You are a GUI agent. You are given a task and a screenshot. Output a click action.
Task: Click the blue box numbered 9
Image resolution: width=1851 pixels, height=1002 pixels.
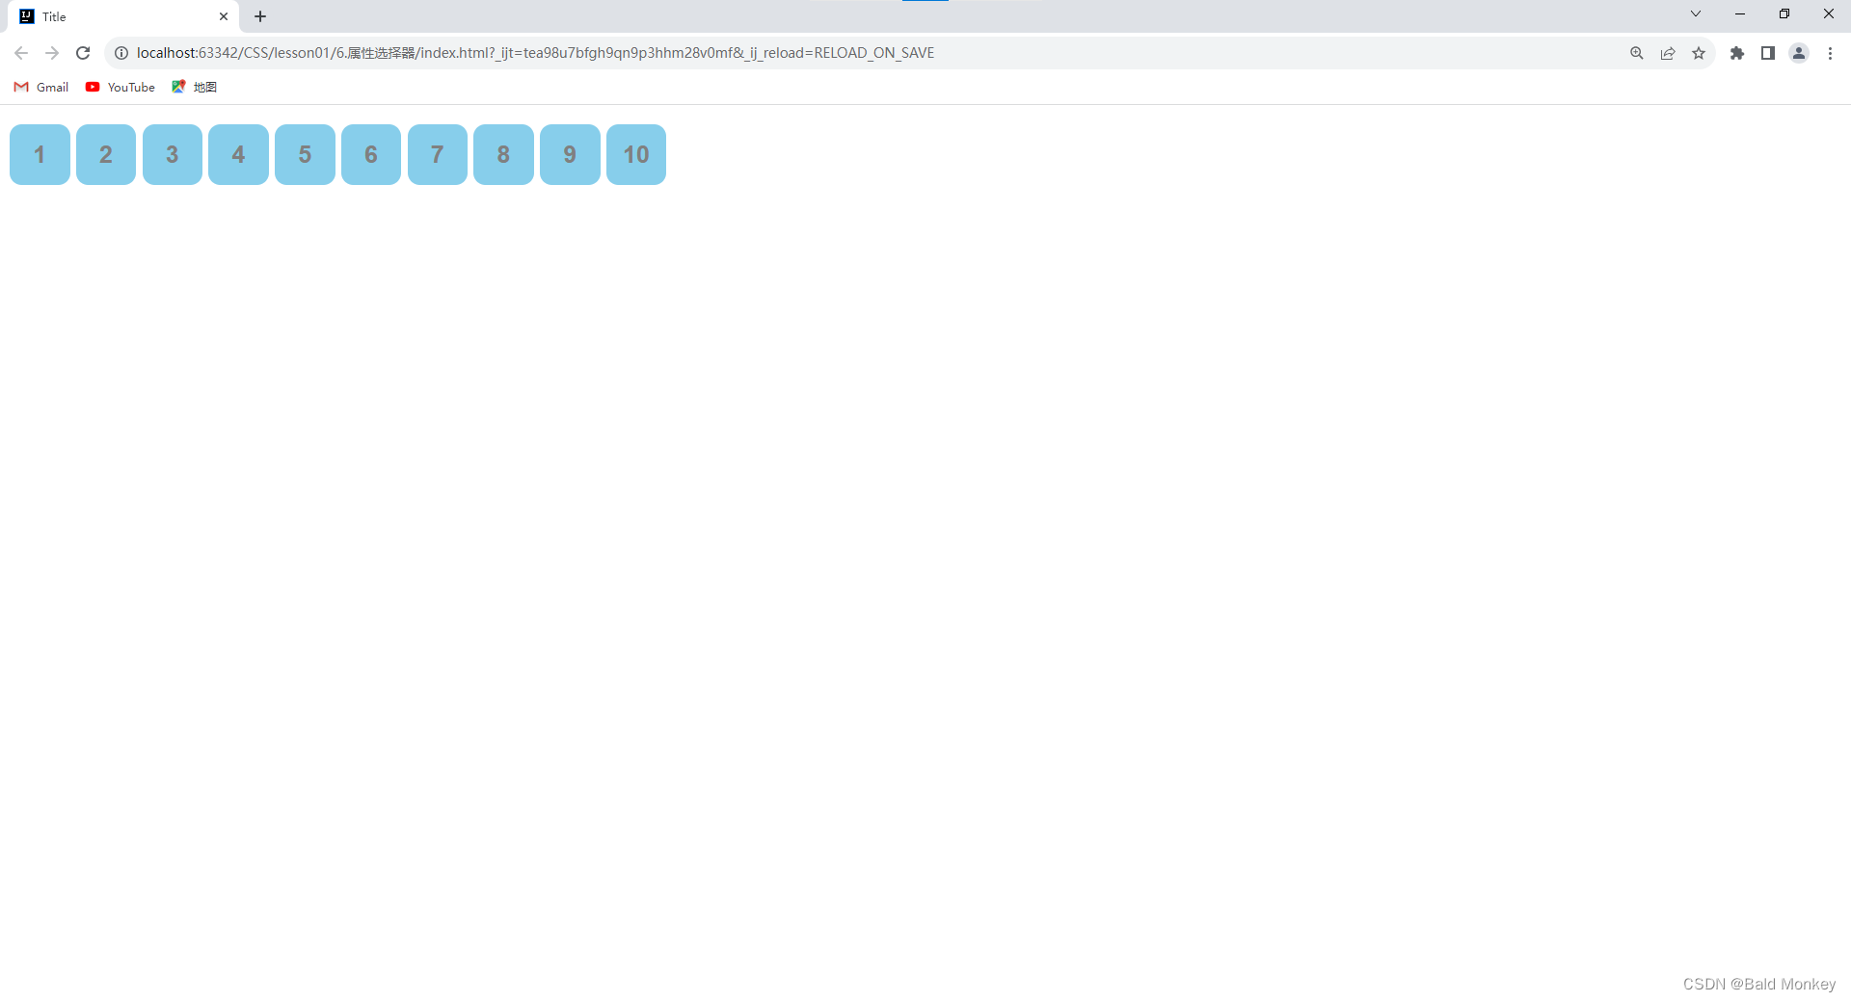coord(570,154)
